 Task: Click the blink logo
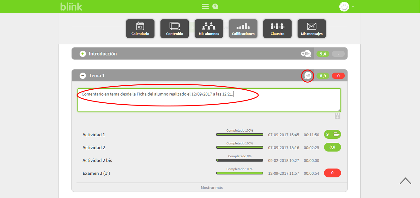coord(71,7)
